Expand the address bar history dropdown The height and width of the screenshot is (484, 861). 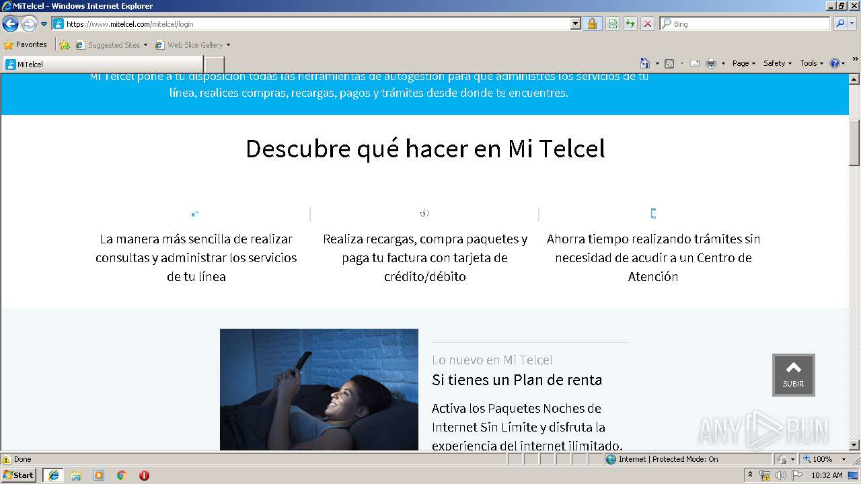[575, 24]
